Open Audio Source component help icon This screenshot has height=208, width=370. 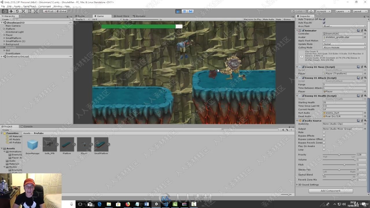[x=358, y=120]
